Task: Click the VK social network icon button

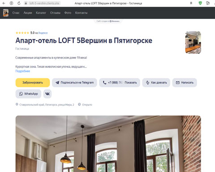Action: pos(47,94)
